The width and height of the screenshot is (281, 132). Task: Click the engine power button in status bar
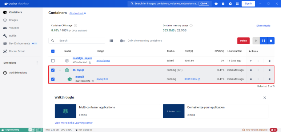coord(37,130)
